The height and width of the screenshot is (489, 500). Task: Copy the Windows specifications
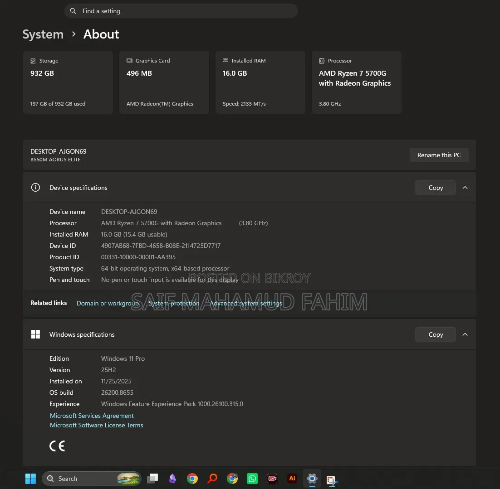(x=436, y=334)
